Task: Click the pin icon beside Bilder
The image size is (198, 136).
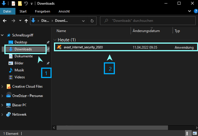Action: [48, 63]
